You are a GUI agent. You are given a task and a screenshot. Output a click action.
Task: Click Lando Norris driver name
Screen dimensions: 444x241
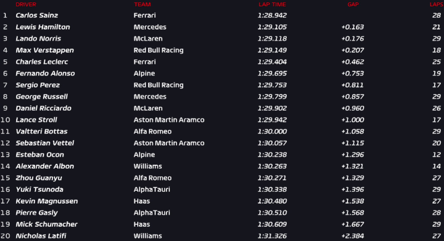pyautogui.click(x=38, y=39)
